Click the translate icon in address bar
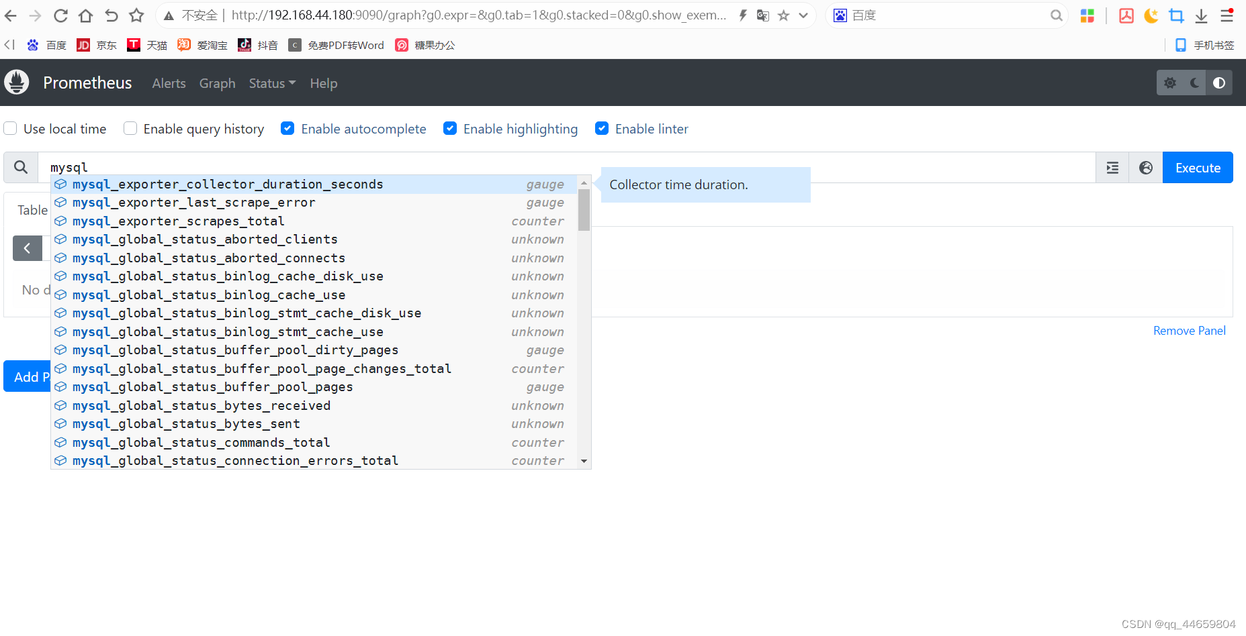 [x=763, y=15]
